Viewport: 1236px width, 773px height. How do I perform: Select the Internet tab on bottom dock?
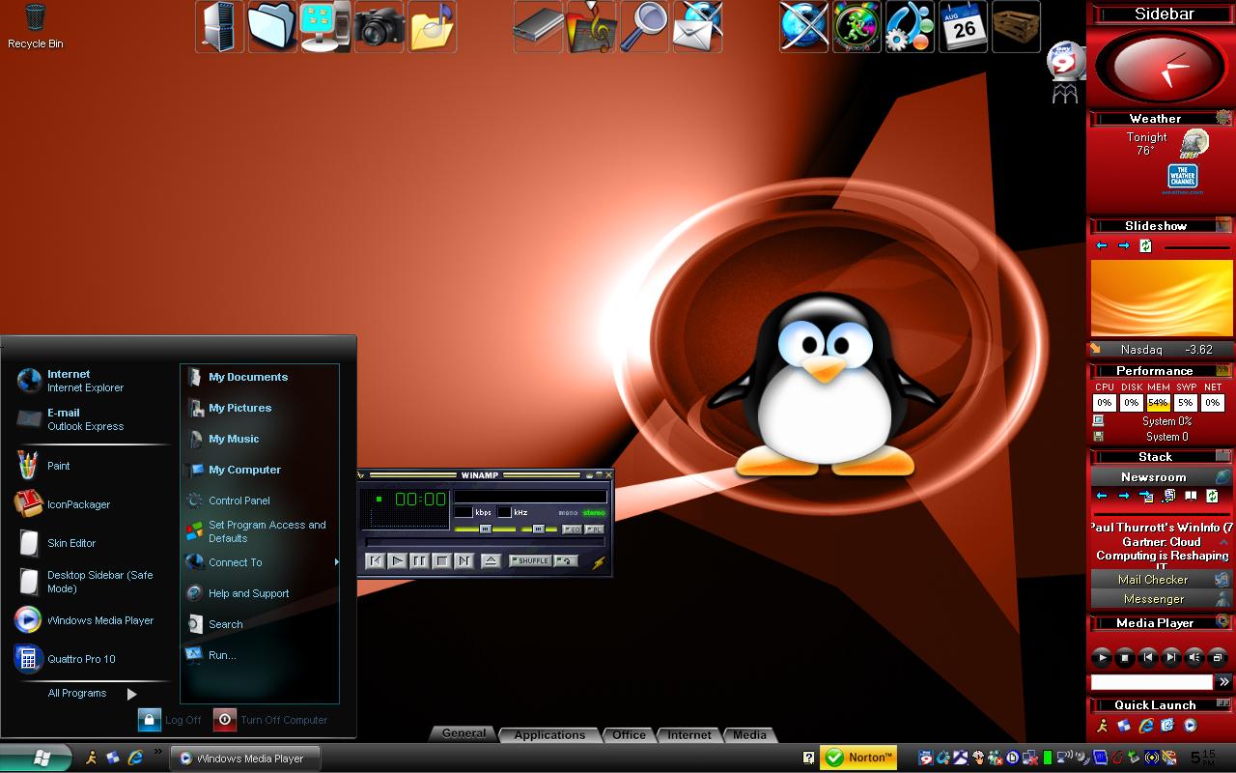[689, 735]
